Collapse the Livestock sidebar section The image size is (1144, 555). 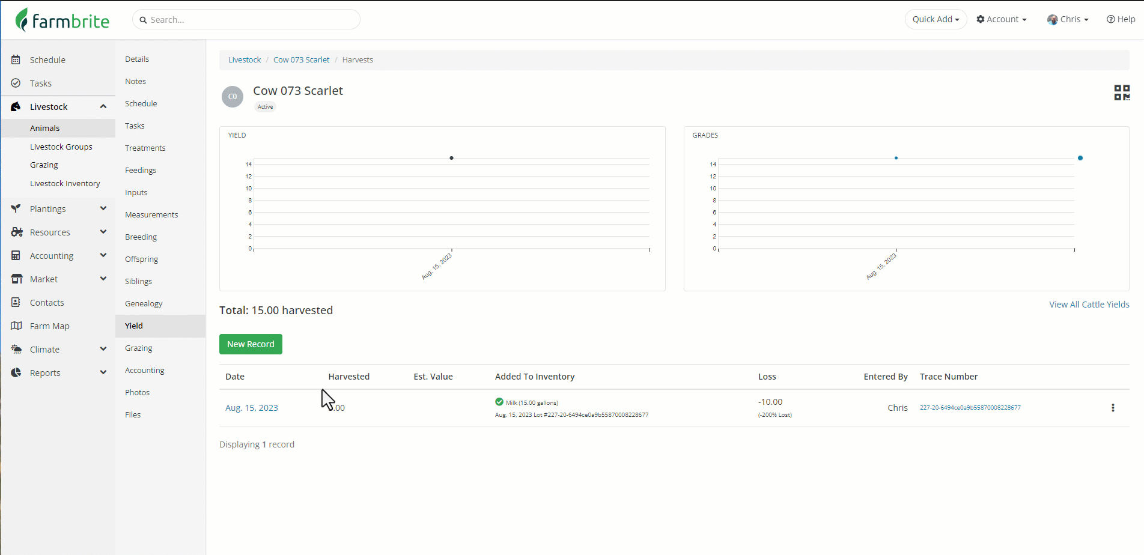[103, 106]
